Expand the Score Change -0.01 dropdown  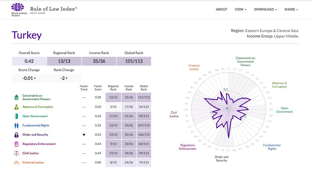(29, 78)
